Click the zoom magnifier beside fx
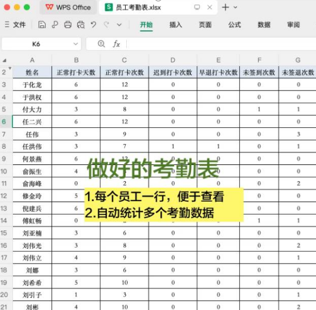Viewport: 316px width, 310px height. (x=101, y=44)
